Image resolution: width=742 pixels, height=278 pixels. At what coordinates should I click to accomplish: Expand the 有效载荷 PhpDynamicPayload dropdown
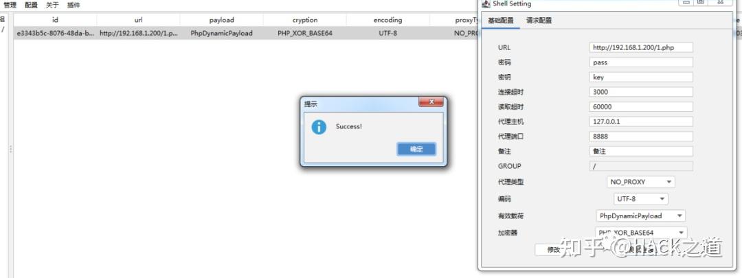(641, 216)
